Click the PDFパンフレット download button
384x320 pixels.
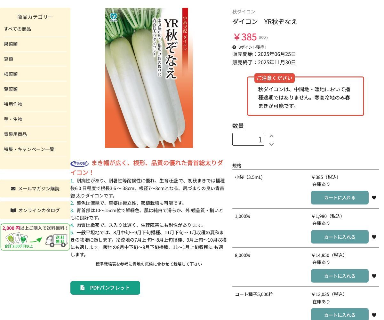pyautogui.click(x=105, y=288)
